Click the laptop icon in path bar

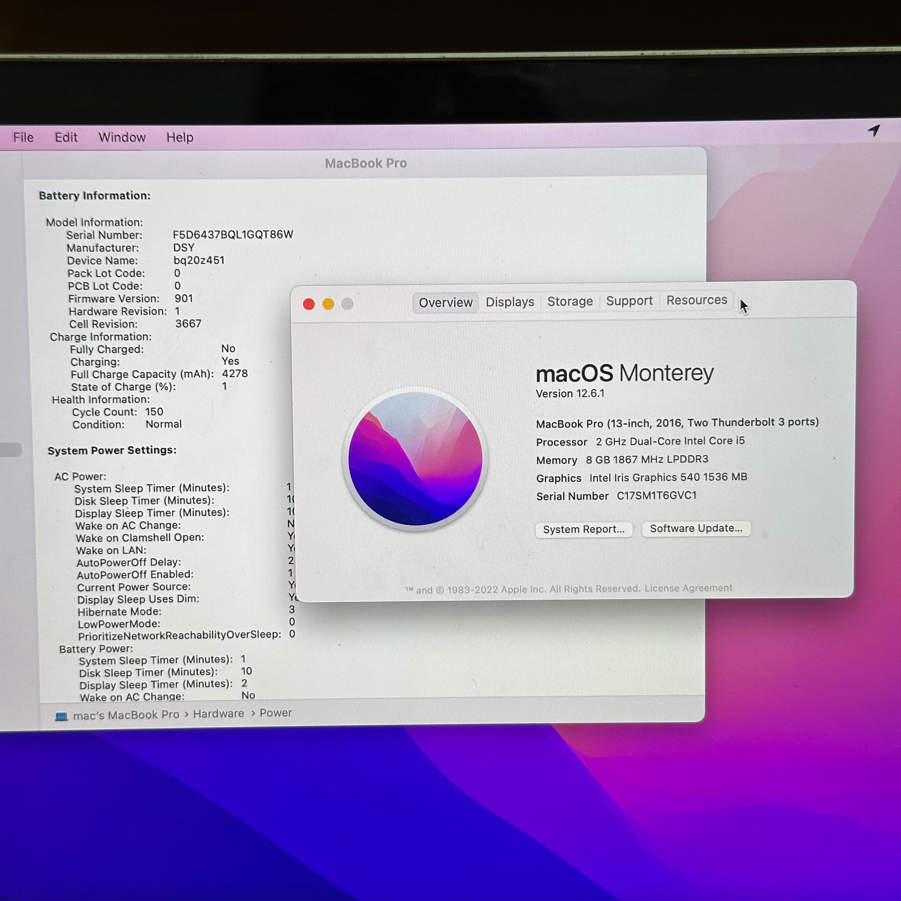(x=62, y=716)
